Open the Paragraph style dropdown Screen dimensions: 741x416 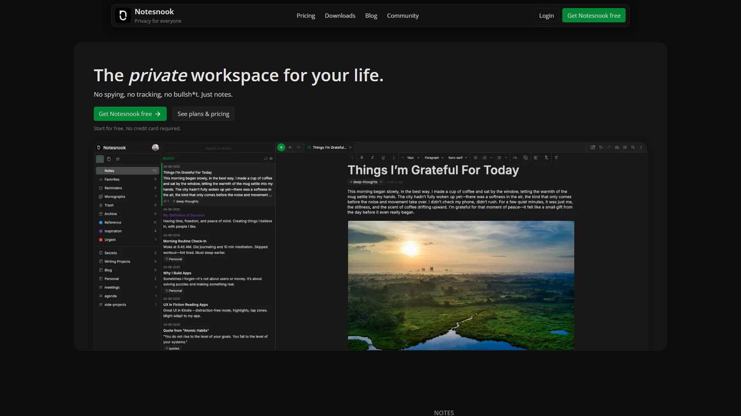coord(434,158)
